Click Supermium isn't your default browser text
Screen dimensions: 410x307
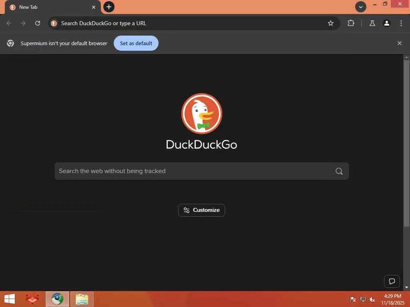click(64, 43)
